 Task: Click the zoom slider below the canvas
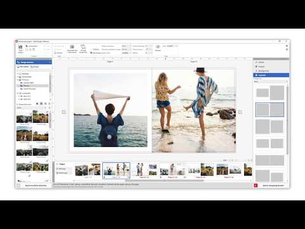241,160
